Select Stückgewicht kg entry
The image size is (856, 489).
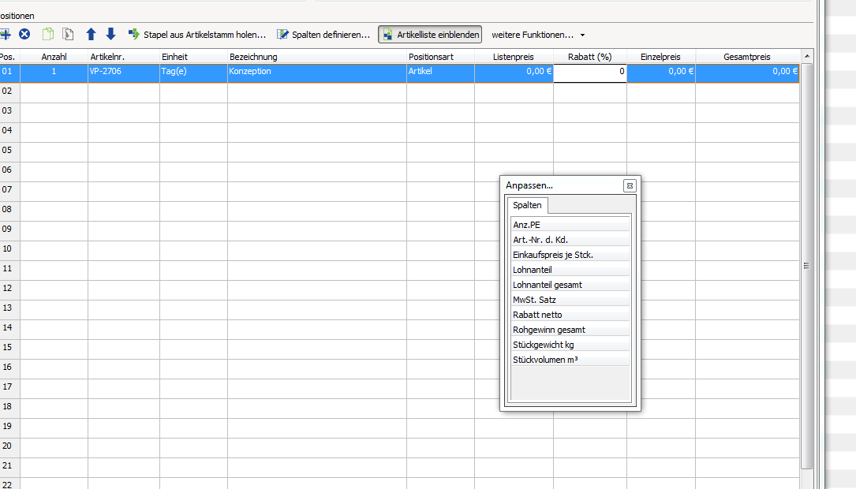click(x=570, y=345)
